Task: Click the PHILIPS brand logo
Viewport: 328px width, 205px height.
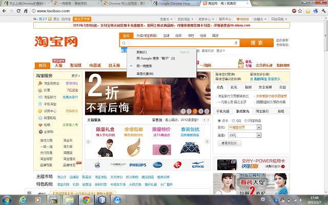Action: [138, 165]
